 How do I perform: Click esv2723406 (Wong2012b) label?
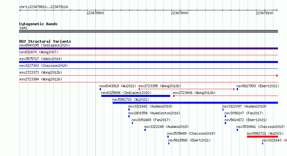point(194,93)
